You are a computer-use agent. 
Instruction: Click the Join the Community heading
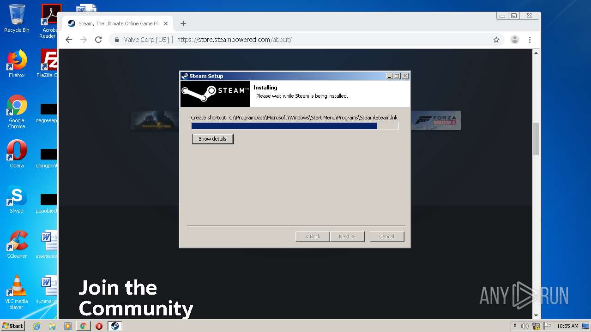136,298
